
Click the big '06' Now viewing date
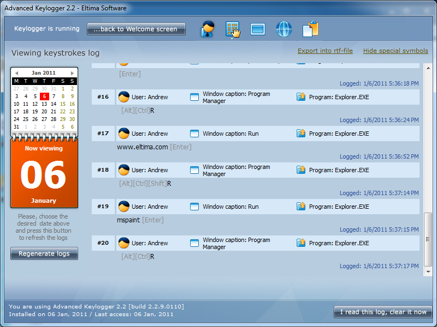[43, 174]
